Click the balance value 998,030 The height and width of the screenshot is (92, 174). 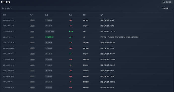point(86,59)
